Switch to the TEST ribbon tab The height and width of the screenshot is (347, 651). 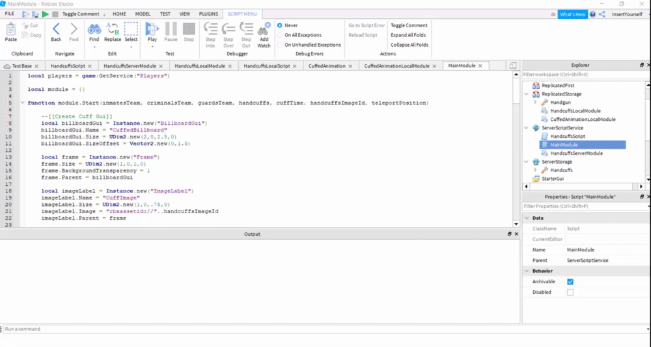(x=165, y=14)
